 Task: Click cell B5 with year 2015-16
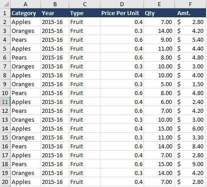click(55, 48)
